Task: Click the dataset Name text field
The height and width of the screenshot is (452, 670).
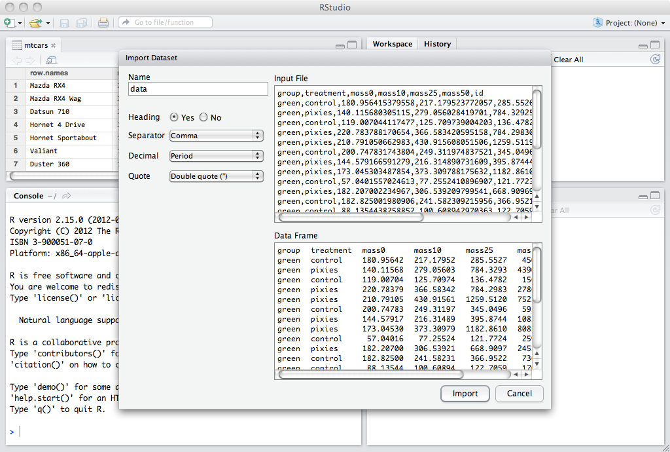Action: pyautogui.click(x=198, y=88)
